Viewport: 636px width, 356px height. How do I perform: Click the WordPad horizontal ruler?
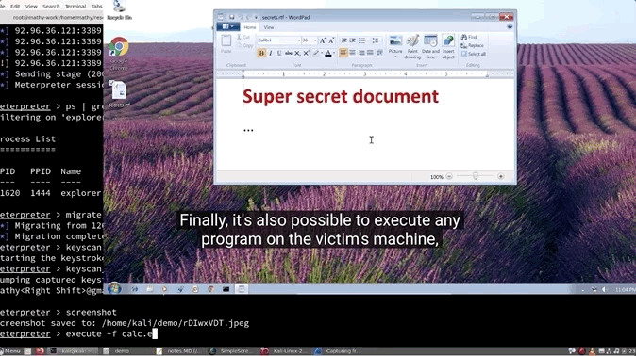coord(364,74)
